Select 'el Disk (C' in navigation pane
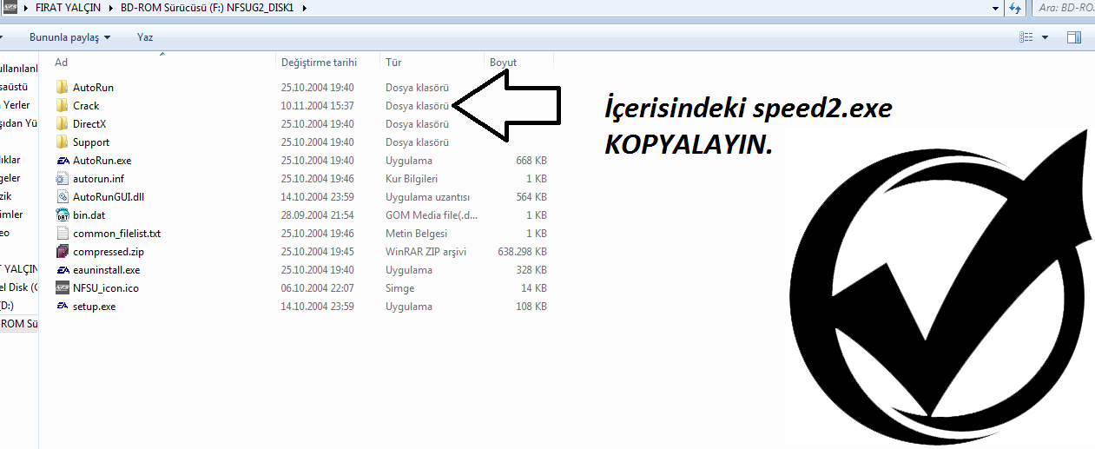 pyautogui.click(x=19, y=287)
